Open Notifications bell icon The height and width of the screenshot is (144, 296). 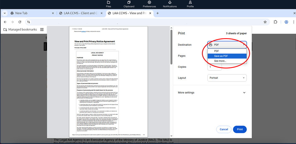tap(170, 4)
